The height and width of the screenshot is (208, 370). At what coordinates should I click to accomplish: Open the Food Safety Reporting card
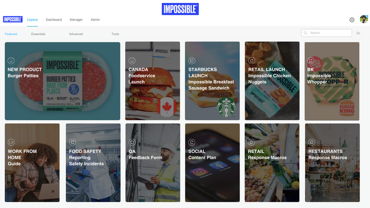click(93, 163)
